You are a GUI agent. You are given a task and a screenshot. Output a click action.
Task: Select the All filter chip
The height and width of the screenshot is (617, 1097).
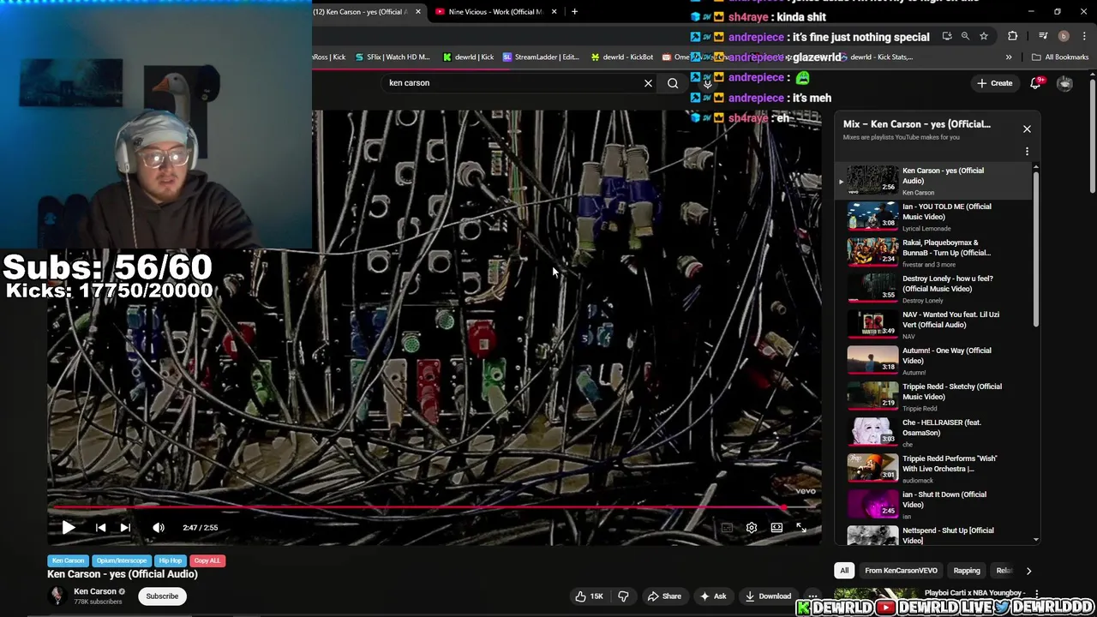pyautogui.click(x=844, y=571)
